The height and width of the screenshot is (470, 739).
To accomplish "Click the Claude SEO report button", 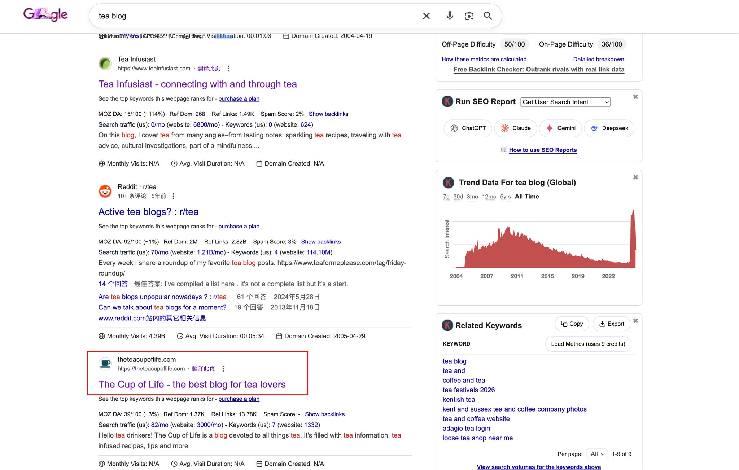I will pyautogui.click(x=516, y=128).
